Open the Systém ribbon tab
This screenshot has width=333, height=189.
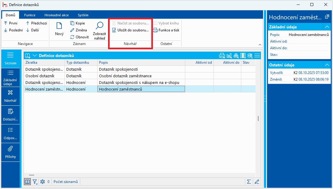pyautogui.click(x=83, y=15)
